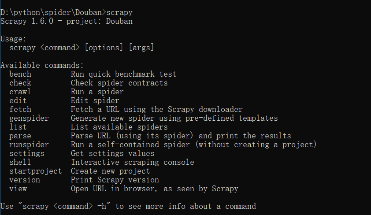Click the 'view' command entry
This screenshot has width=371, height=215.
(18, 189)
